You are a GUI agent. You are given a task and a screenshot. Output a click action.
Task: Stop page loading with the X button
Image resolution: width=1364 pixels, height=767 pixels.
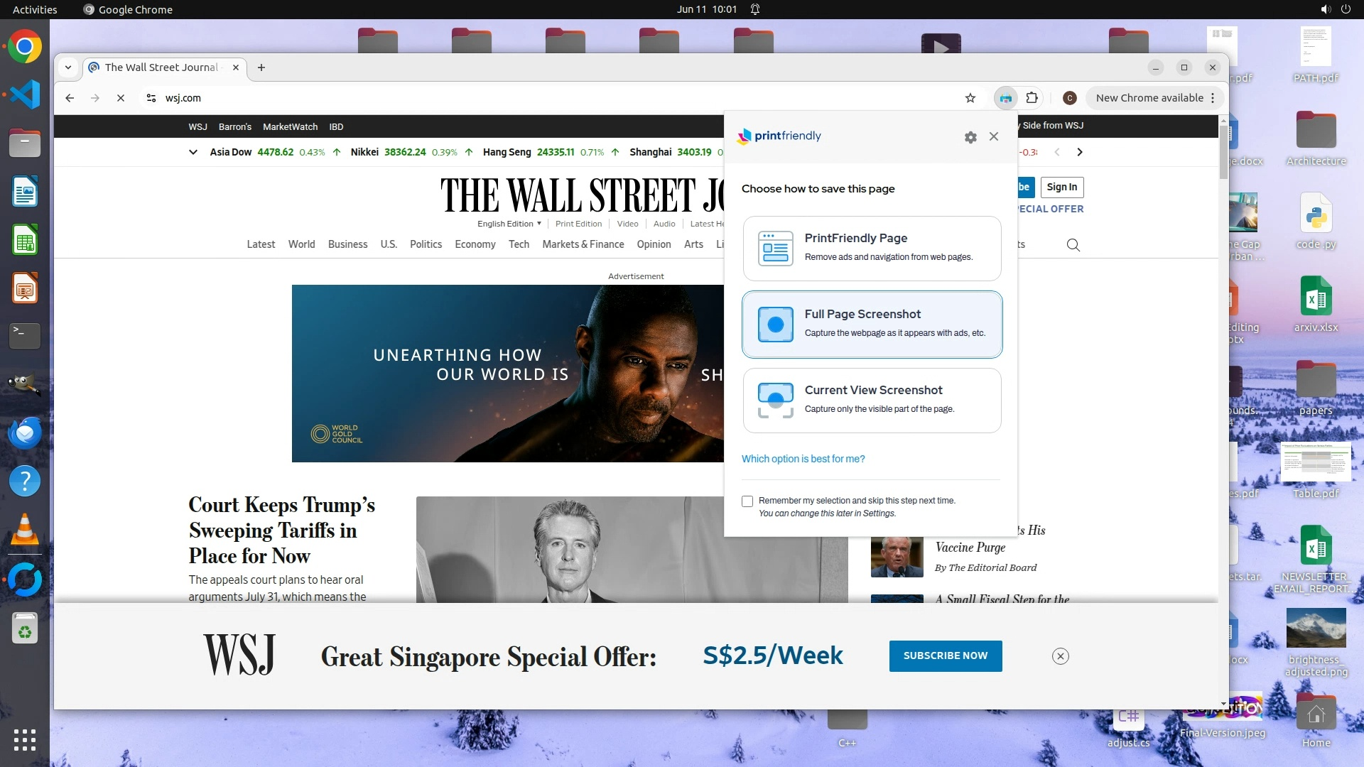tap(121, 98)
